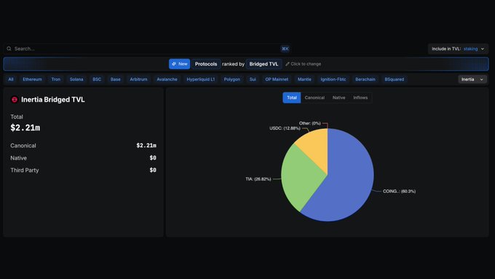The height and width of the screenshot is (279, 495).
Task: Choose the Hyperliquid L1 chain filter
Action: click(x=200, y=79)
